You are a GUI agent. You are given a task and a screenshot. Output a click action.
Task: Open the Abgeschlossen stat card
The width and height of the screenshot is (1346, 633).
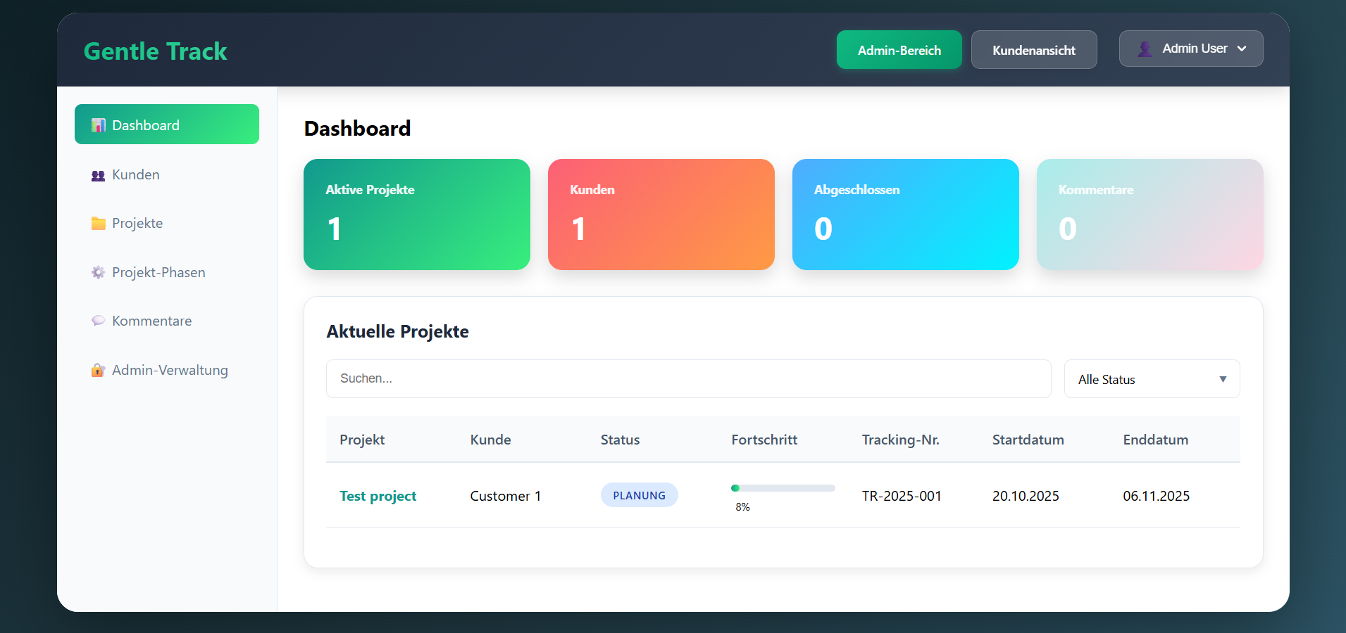pyautogui.click(x=905, y=215)
